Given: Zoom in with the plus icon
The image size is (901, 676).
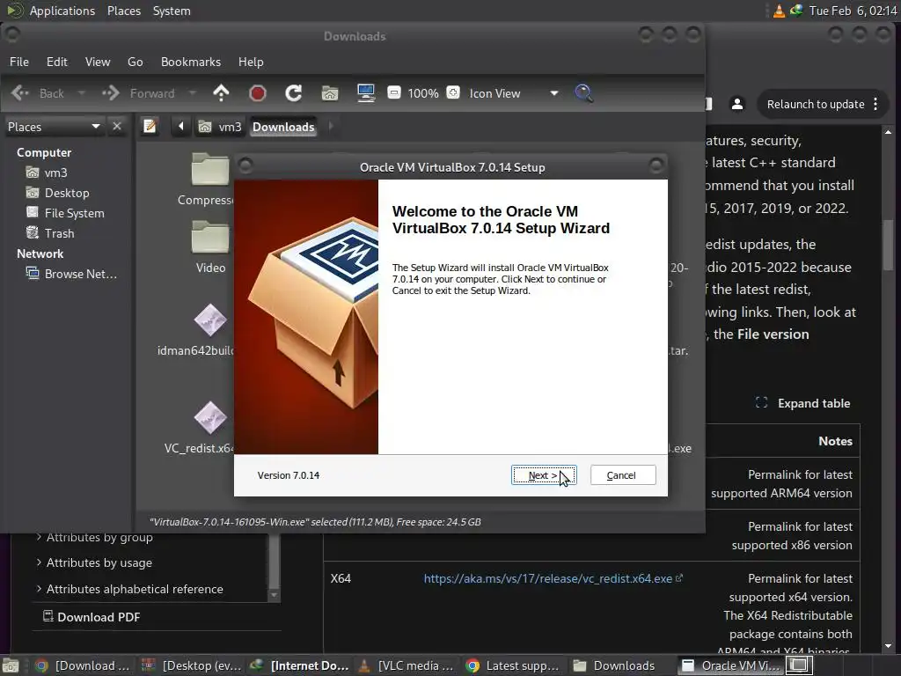Looking at the screenshot, I should [x=453, y=92].
